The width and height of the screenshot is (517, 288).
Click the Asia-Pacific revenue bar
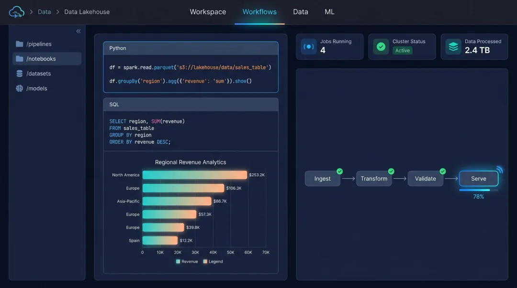(x=177, y=201)
